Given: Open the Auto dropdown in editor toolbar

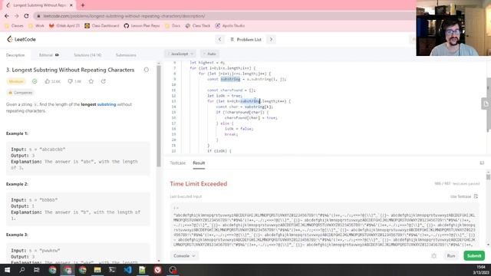Looking at the screenshot, I should point(209,54).
